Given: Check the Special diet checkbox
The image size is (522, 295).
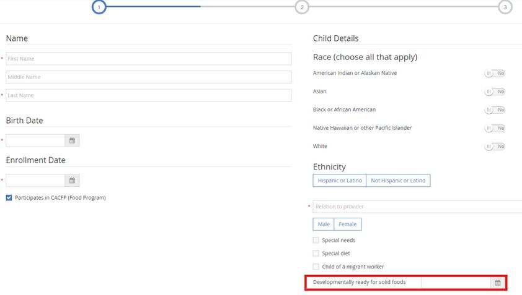Looking at the screenshot, I should click(x=316, y=254).
